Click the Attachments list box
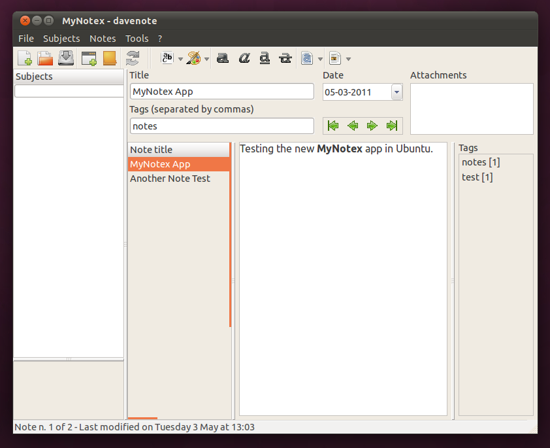 click(472, 109)
